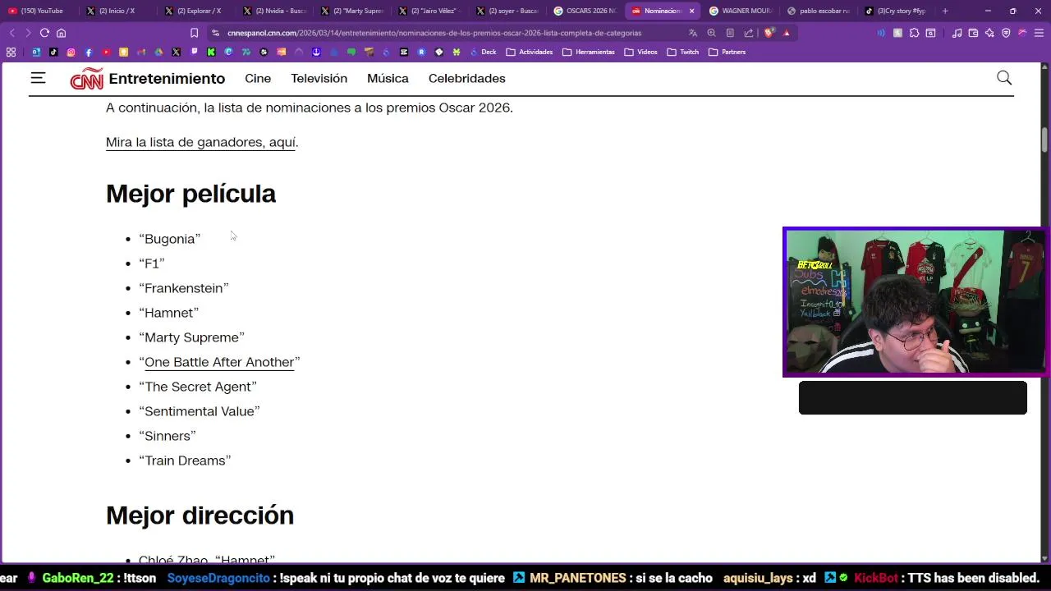The image size is (1051, 591).
Task: Open the Kick bookmark icon
Action: (211, 52)
